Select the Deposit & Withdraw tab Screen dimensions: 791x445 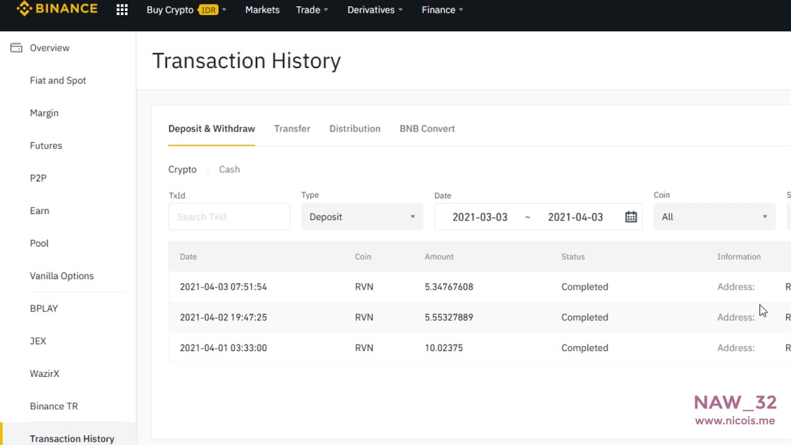click(x=211, y=129)
